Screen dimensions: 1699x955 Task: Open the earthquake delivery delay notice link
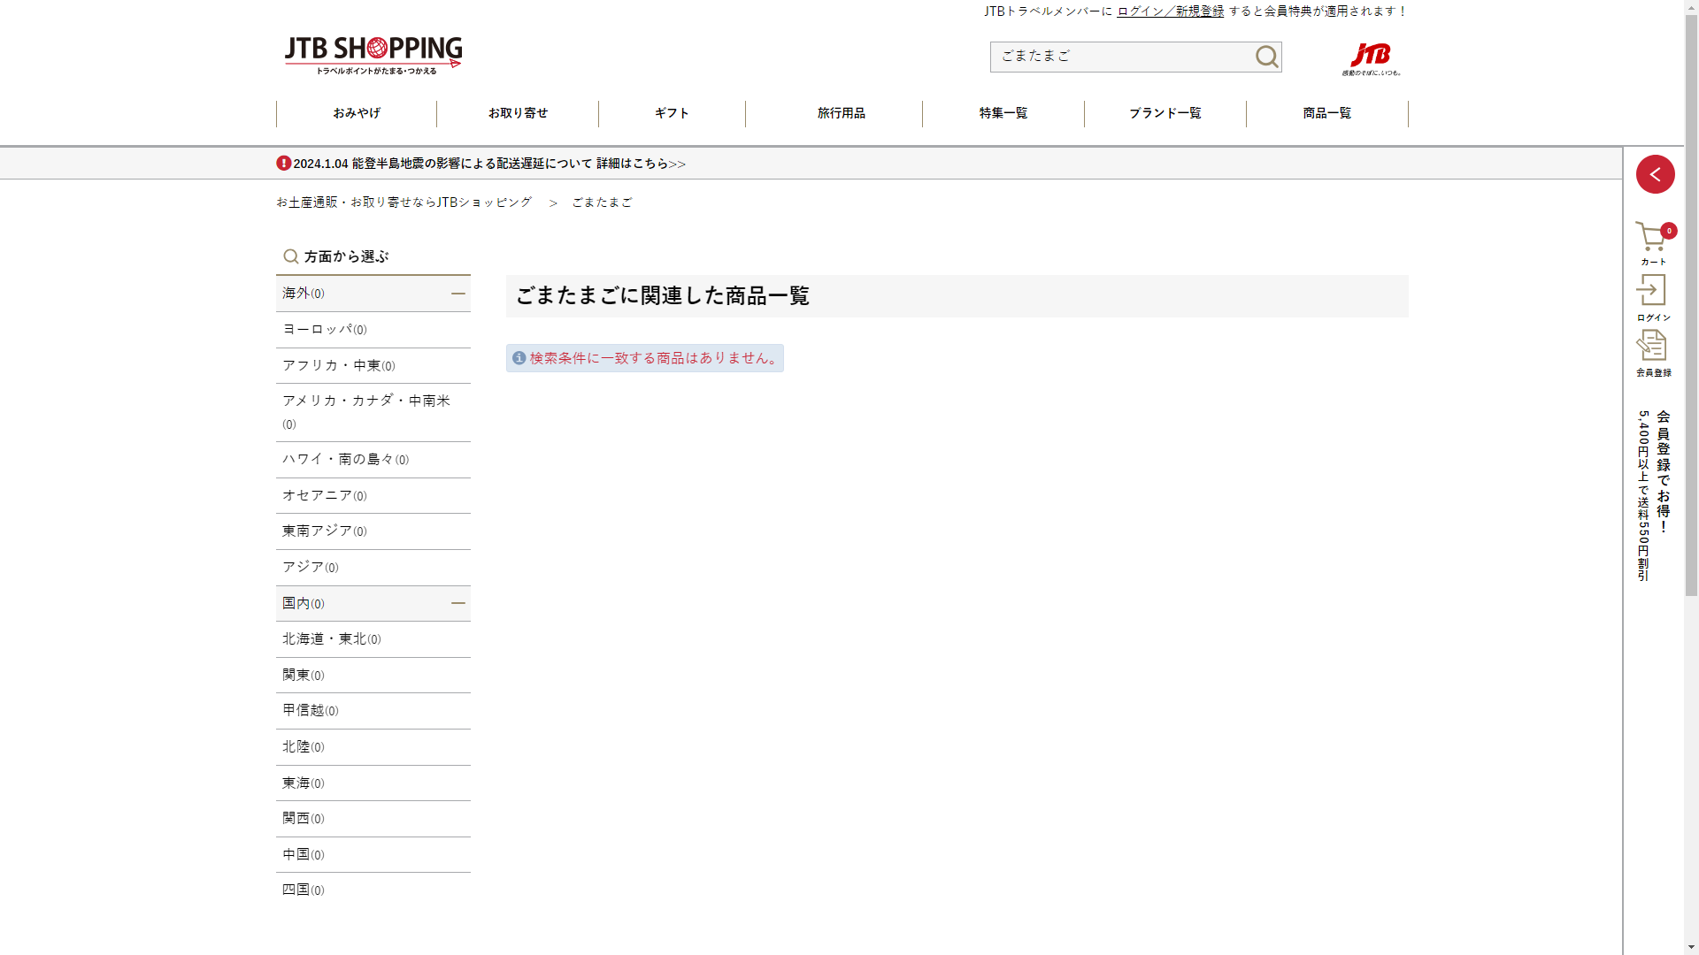pyautogui.click(x=489, y=164)
